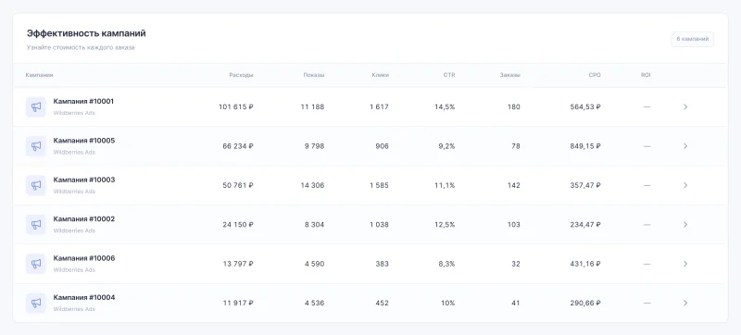The width and height of the screenshot is (741, 335).
Task: Click the megaphone icon for Кампания #10001
Action: pos(36,107)
